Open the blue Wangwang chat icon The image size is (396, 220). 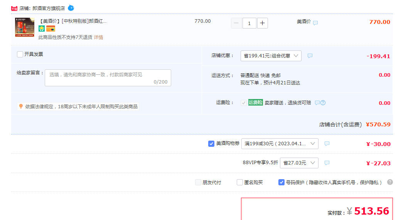tap(71, 8)
